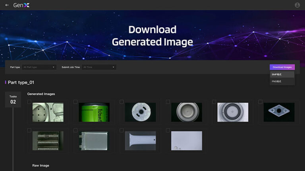Open the green can thumbnail
Image resolution: width=305 pixels, height=171 pixels.
pos(94,112)
